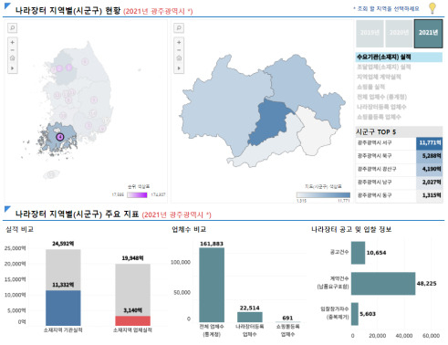Select the 나라장터등록 업체수 metric
448x345 pixels.
381,107
